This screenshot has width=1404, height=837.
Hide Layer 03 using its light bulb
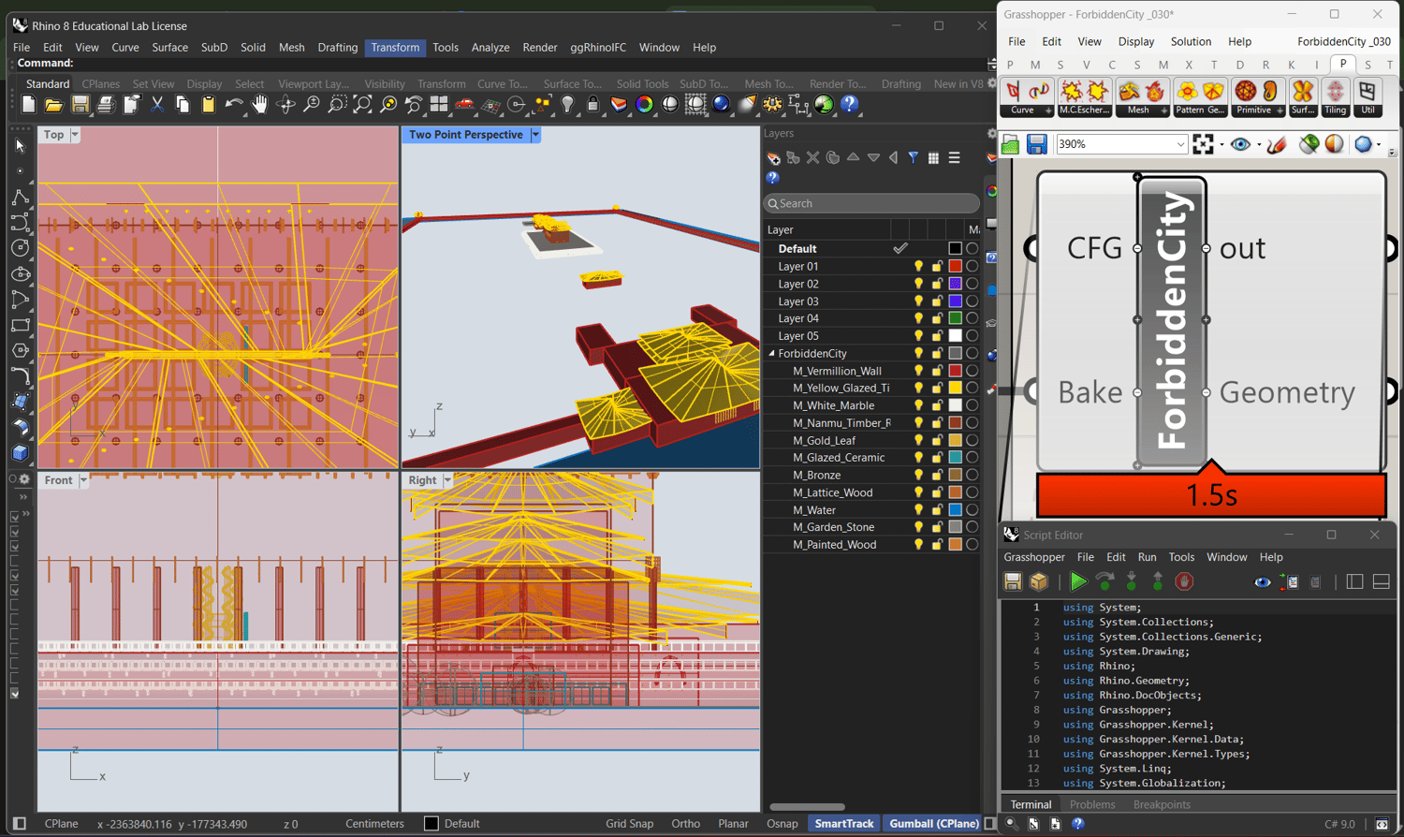tap(918, 301)
